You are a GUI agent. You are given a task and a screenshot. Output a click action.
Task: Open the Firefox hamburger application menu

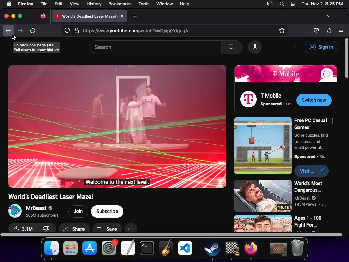[341, 30]
